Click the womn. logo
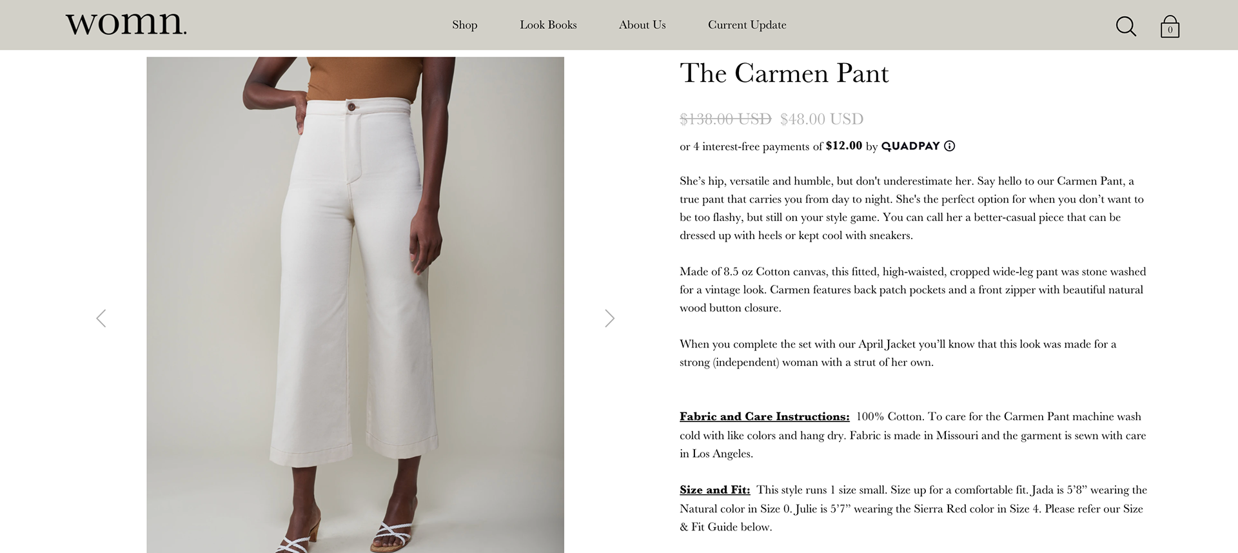Viewport: 1238px width, 553px height. pyautogui.click(x=126, y=23)
